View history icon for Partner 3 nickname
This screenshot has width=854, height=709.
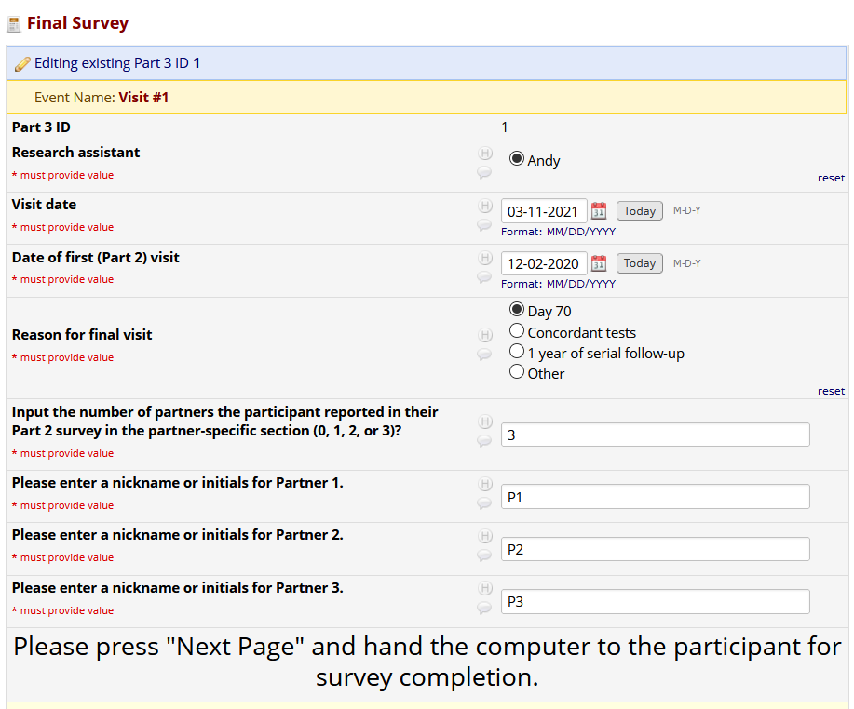[x=484, y=589]
